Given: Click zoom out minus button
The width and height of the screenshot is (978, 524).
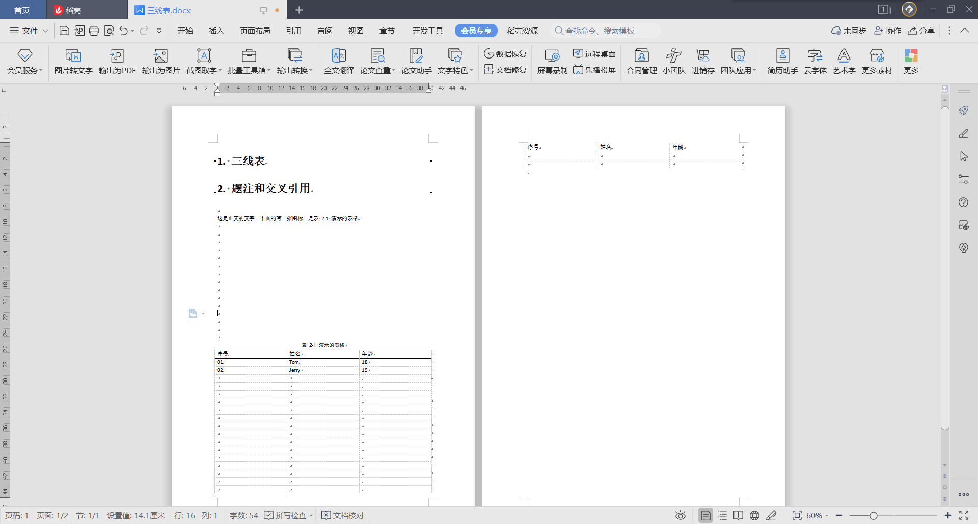Looking at the screenshot, I should point(839,515).
